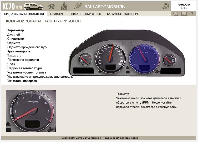
Task: Click the highlighted blue tachometer gauge
Action: (144, 59)
